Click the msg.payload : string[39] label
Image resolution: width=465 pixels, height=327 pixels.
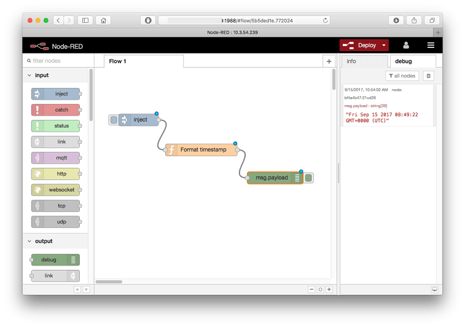(365, 106)
